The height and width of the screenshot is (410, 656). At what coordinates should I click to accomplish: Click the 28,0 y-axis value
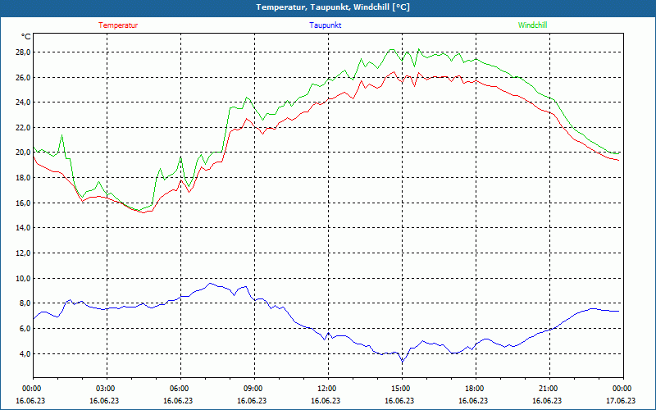pyautogui.click(x=23, y=52)
